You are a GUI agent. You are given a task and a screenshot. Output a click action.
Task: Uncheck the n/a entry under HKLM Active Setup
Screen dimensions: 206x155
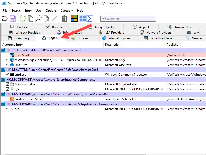[8, 89]
